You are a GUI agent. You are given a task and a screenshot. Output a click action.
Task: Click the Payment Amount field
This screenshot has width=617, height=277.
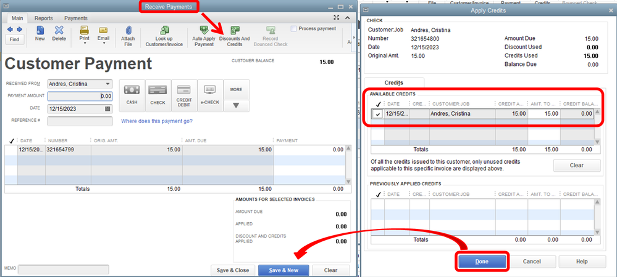pyautogui.click(x=80, y=96)
